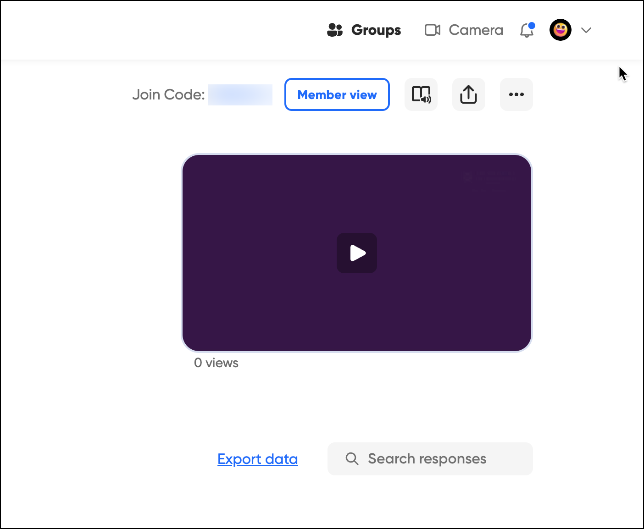Open the ellipsis actions dropdown

point(516,94)
